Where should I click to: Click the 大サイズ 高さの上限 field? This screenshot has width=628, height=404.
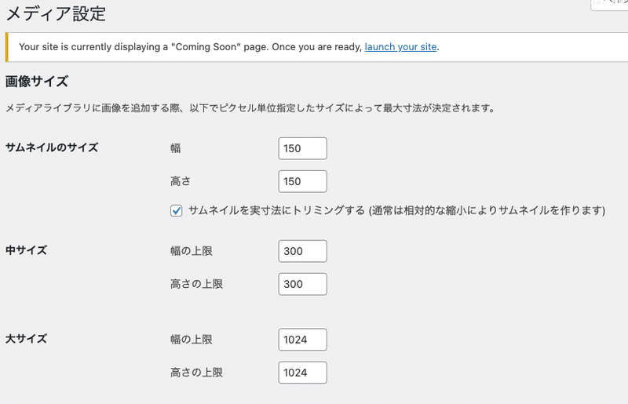tap(302, 373)
